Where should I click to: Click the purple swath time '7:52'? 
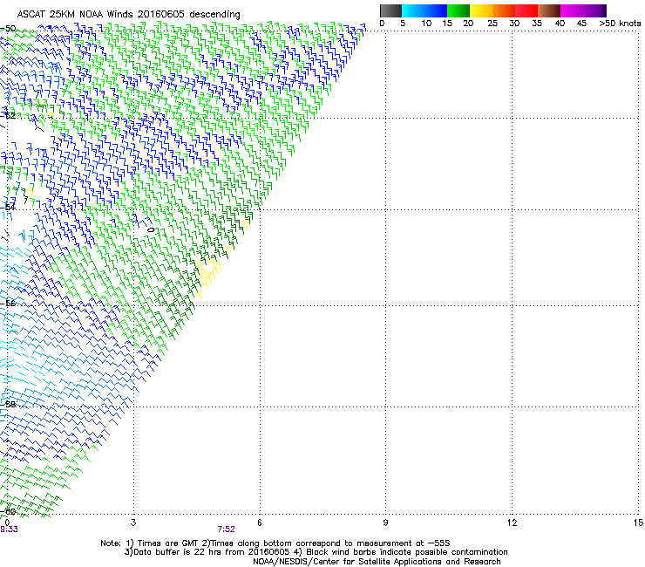[227, 529]
